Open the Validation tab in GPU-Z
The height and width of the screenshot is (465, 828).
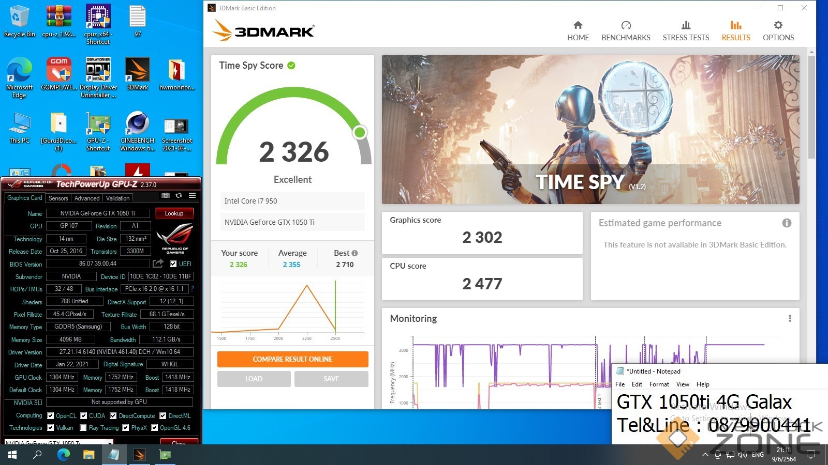117,198
